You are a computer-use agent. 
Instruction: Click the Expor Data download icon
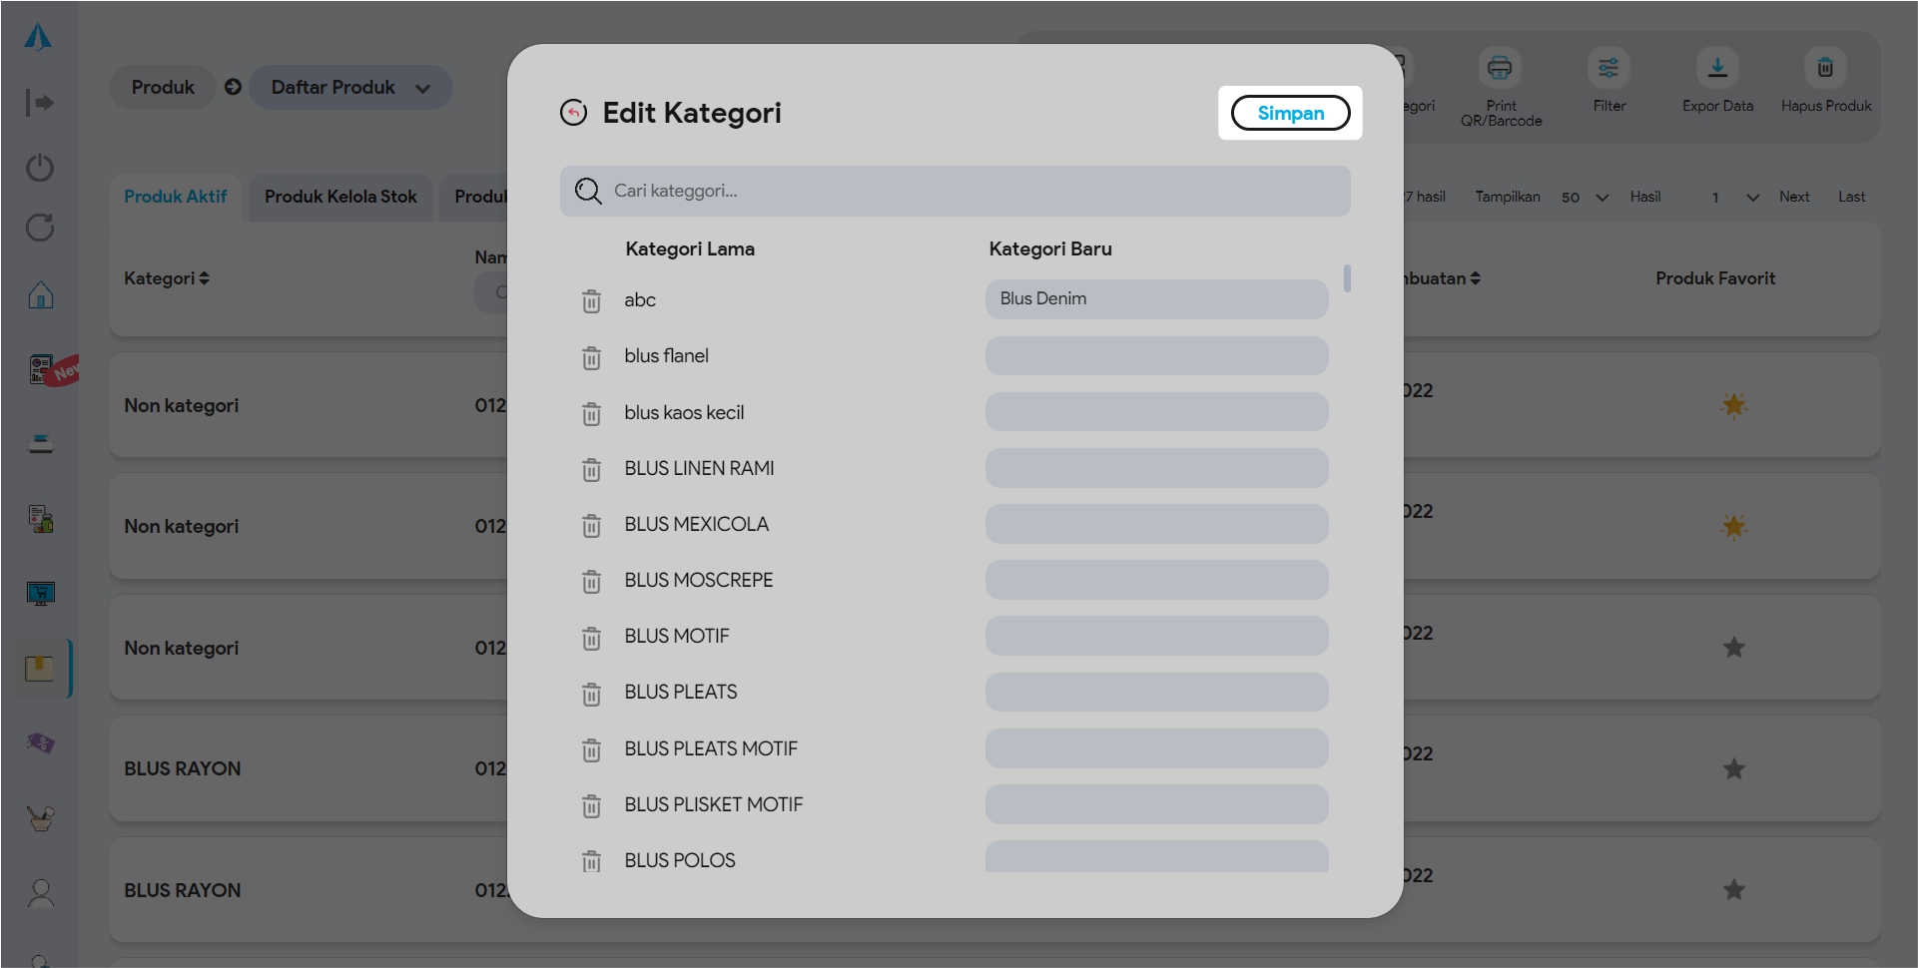click(x=1716, y=68)
